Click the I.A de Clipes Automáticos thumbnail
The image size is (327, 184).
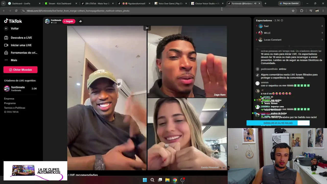click(x=36, y=171)
